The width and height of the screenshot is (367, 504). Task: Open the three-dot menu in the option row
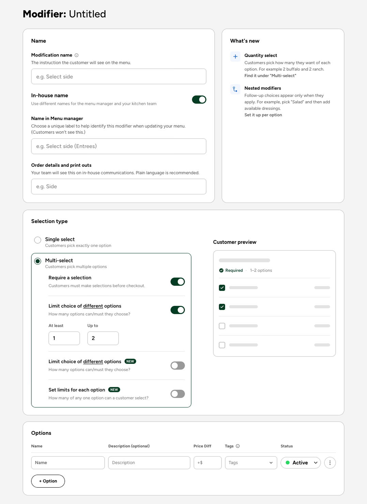click(330, 463)
